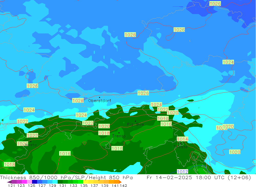Select the 135 legend value
The height and width of the screenshot is (187, 256).
click(84, 185)
